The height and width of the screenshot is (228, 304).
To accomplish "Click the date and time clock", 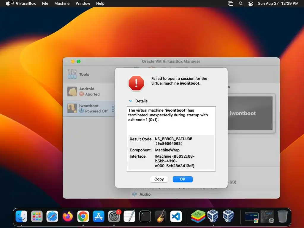I will (x=278, y=3).
